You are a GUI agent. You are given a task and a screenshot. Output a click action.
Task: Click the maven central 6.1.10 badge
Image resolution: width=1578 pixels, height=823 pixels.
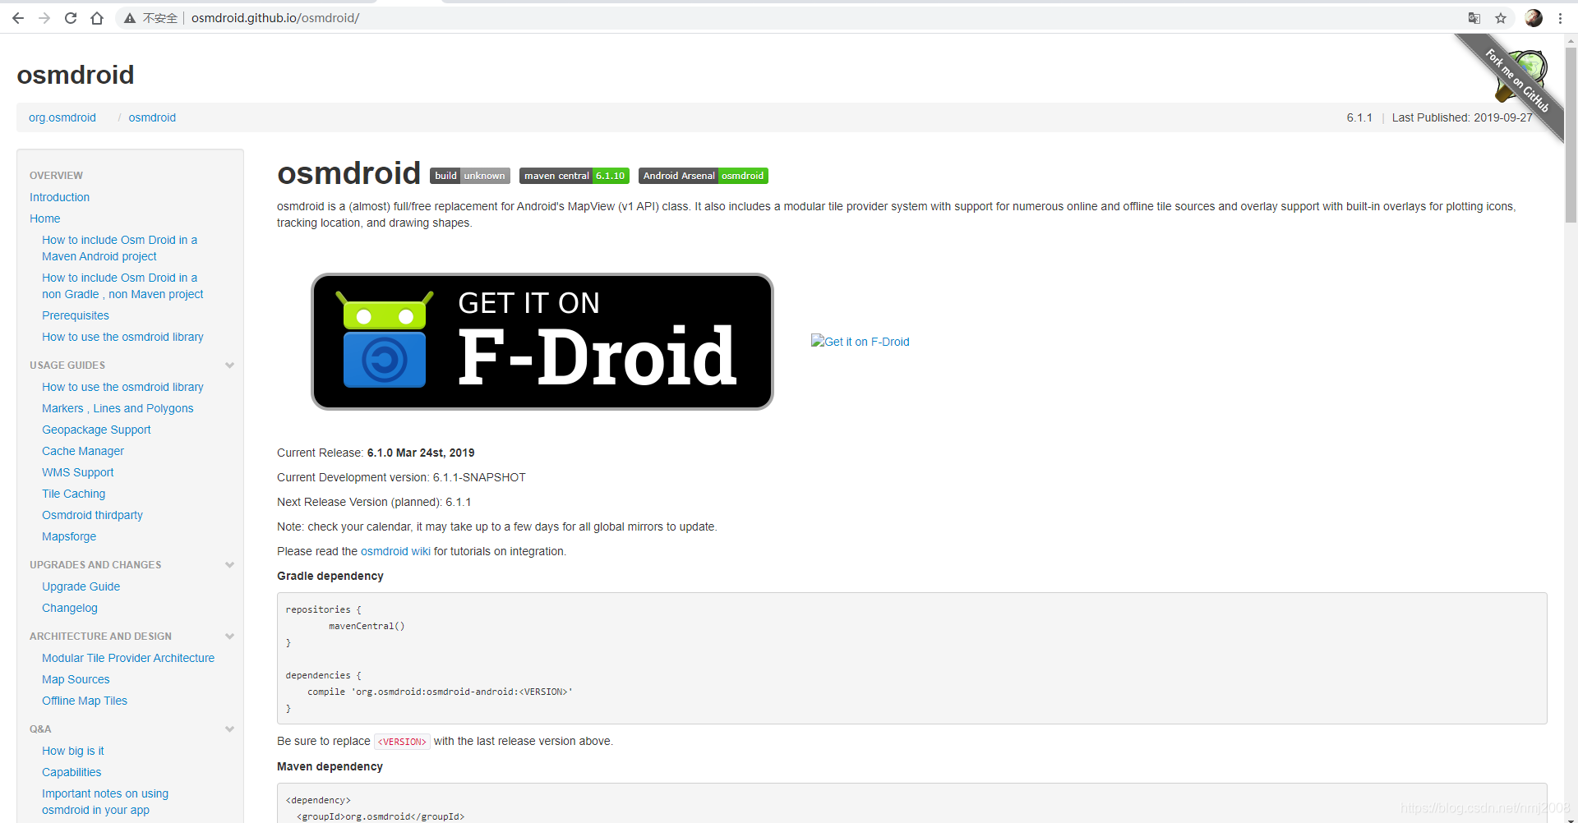click(x=574, y=176)
